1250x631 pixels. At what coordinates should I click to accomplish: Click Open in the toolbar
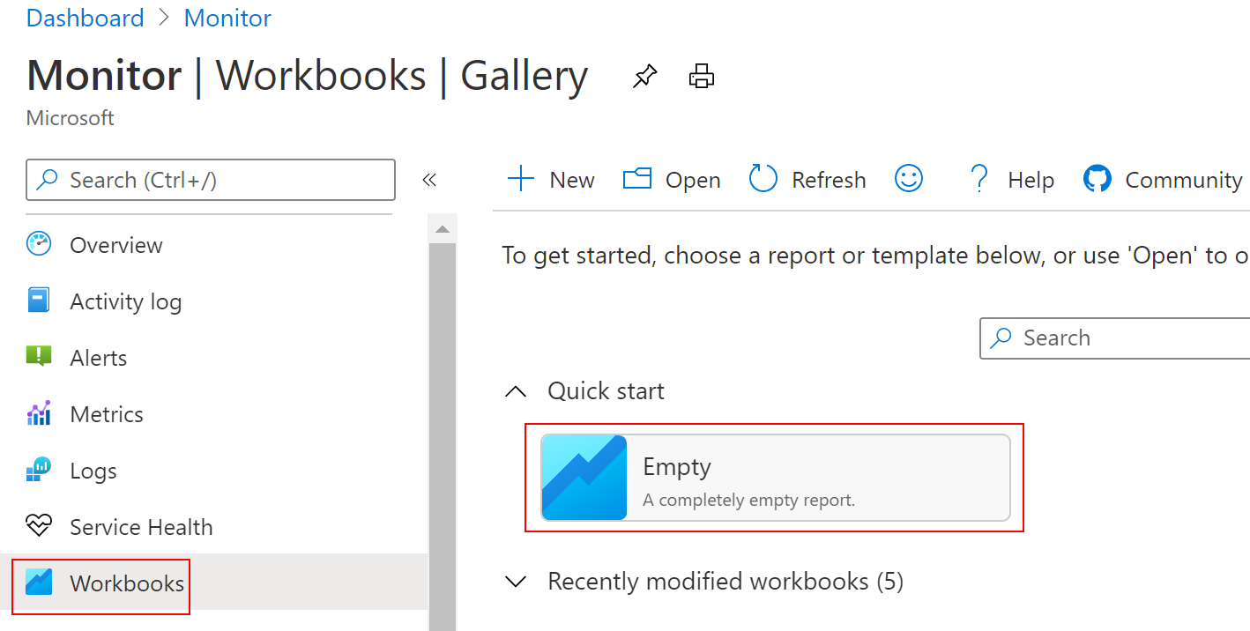pos(672,180)
